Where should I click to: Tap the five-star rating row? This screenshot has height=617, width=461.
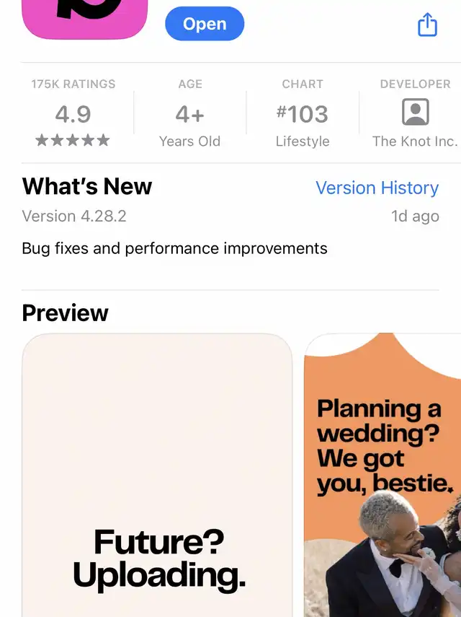click(x=73, y=140)
